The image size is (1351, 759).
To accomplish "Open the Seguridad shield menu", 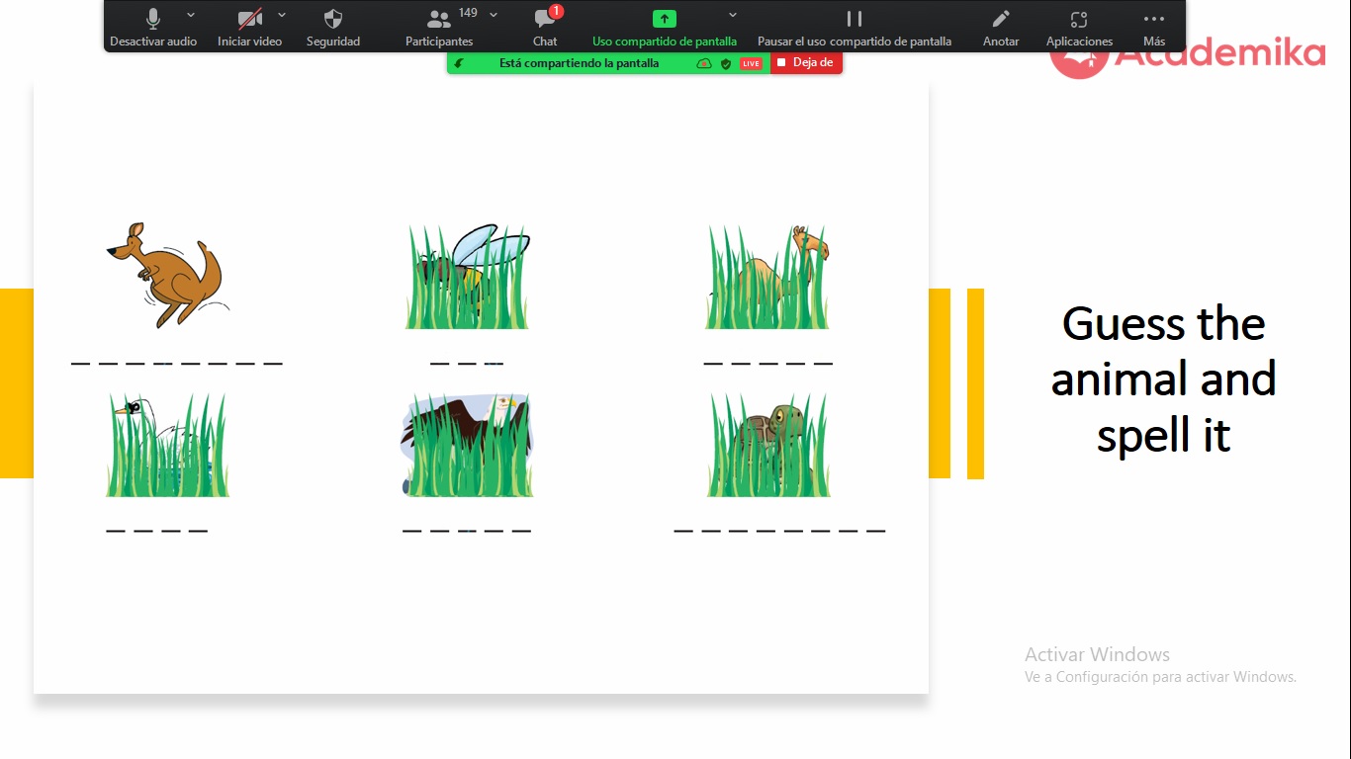I will click(x=333, y=28).
